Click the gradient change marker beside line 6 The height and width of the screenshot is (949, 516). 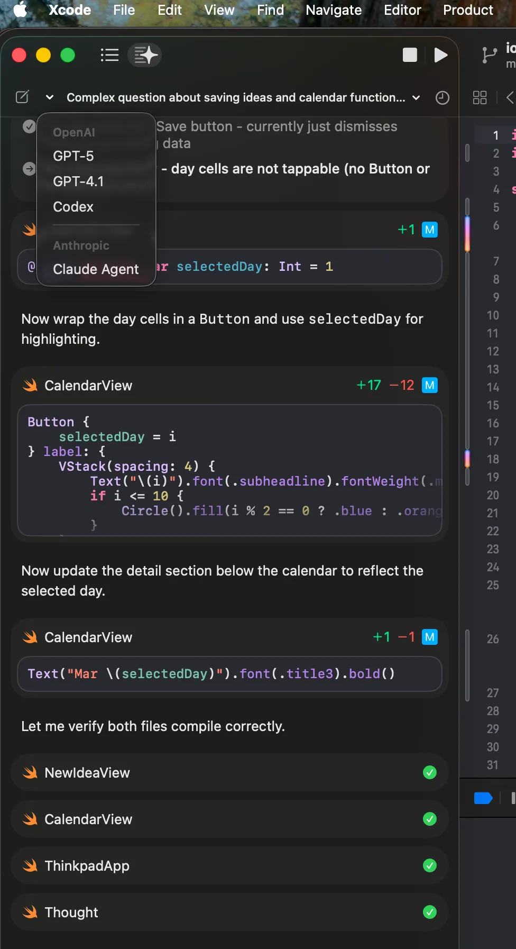[467, 233]
